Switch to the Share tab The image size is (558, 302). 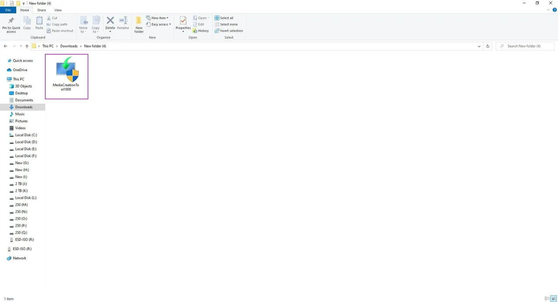click(x=41, y=10)
